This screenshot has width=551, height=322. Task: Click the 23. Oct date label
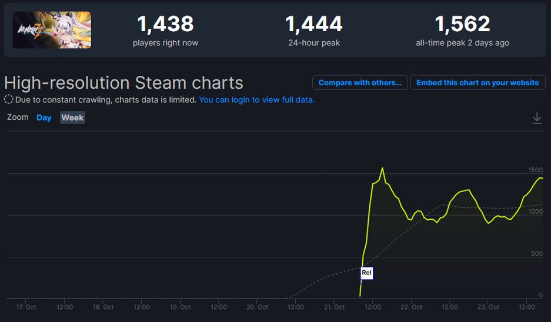(488, 307)
